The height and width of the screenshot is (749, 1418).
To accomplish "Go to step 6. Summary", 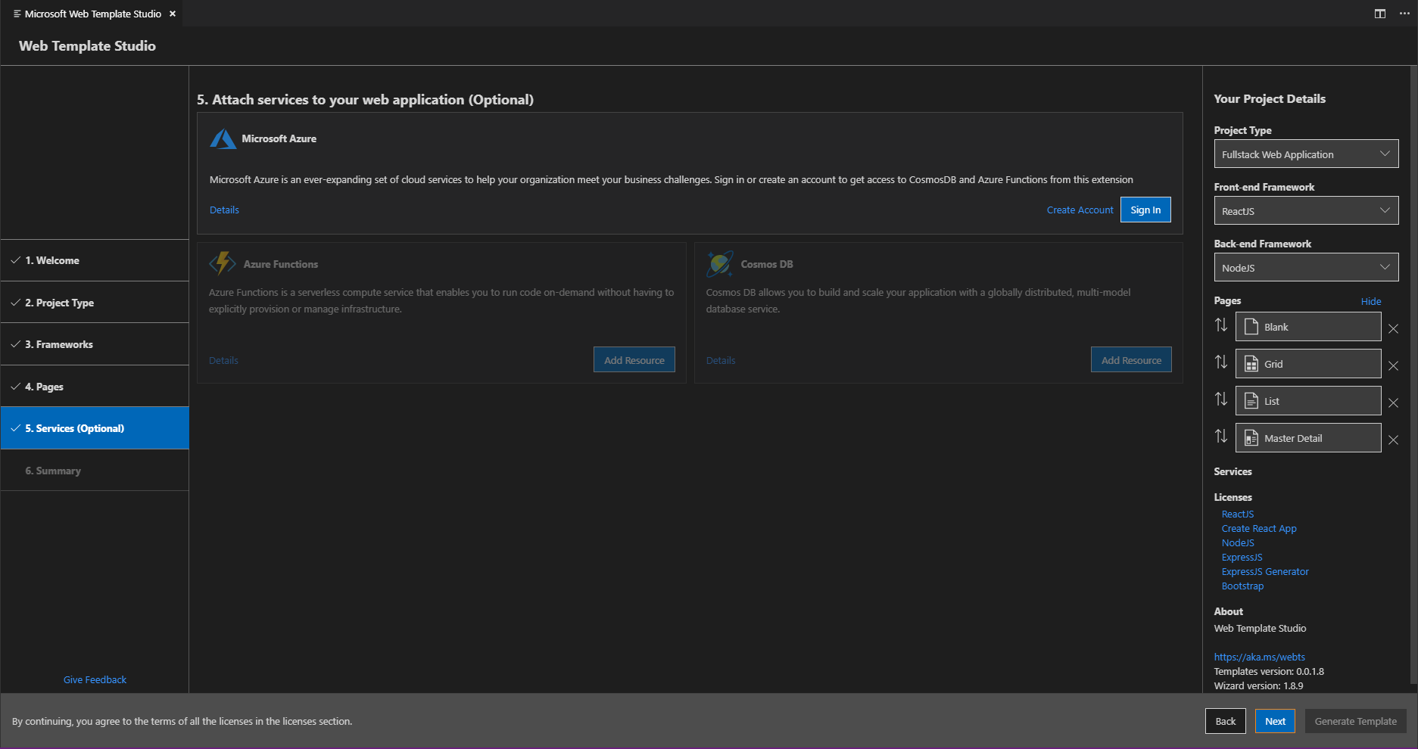I will [95, 471].
